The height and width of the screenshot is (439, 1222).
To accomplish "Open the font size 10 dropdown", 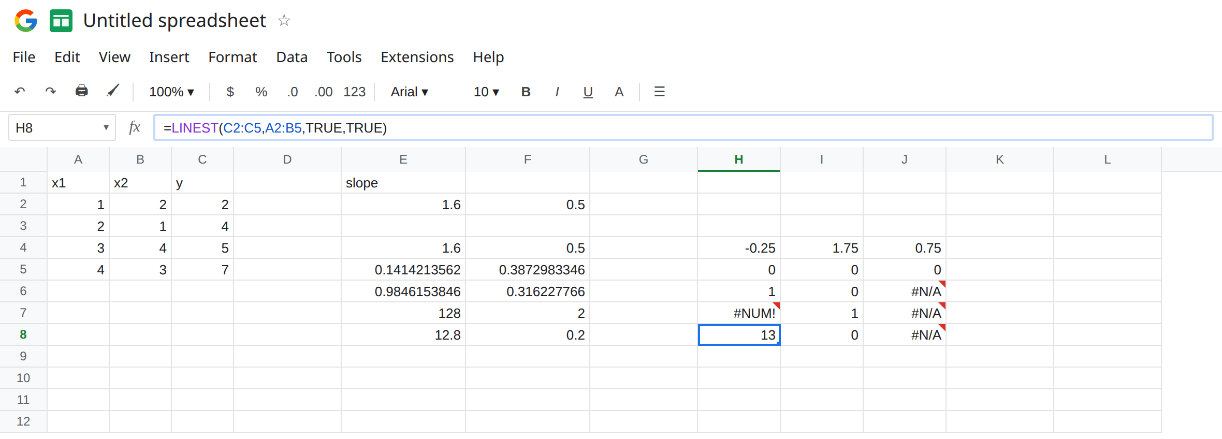I will 486,92.
